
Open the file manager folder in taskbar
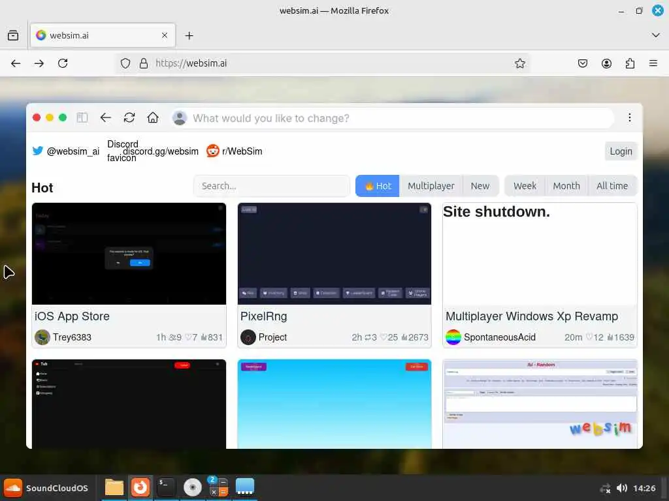tap(114, 487)
